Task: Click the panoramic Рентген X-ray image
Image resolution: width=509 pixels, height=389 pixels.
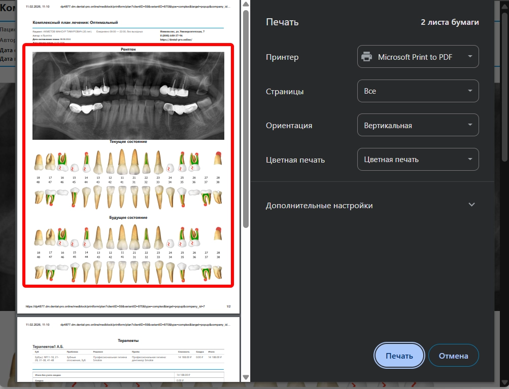Action: coord(128,95)
